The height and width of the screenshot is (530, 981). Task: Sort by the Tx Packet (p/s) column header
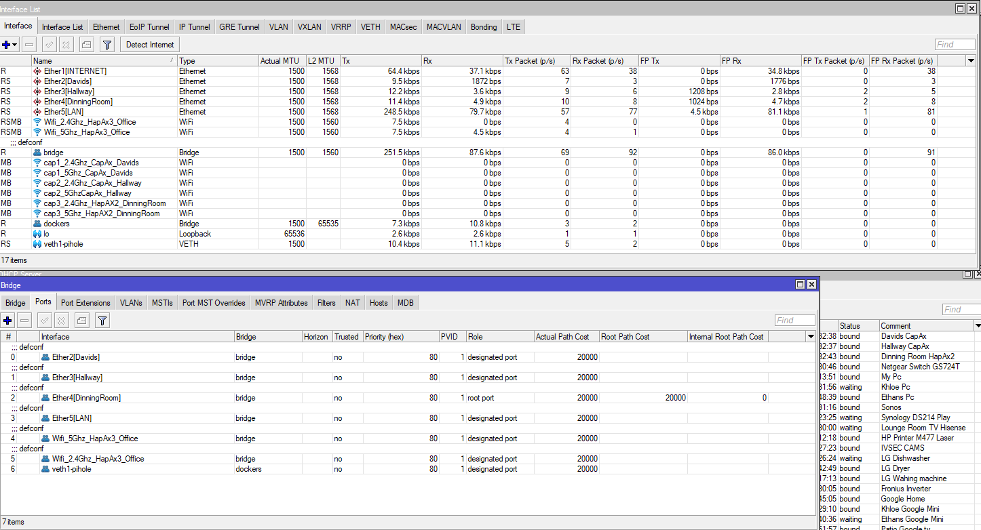point(537,61)
